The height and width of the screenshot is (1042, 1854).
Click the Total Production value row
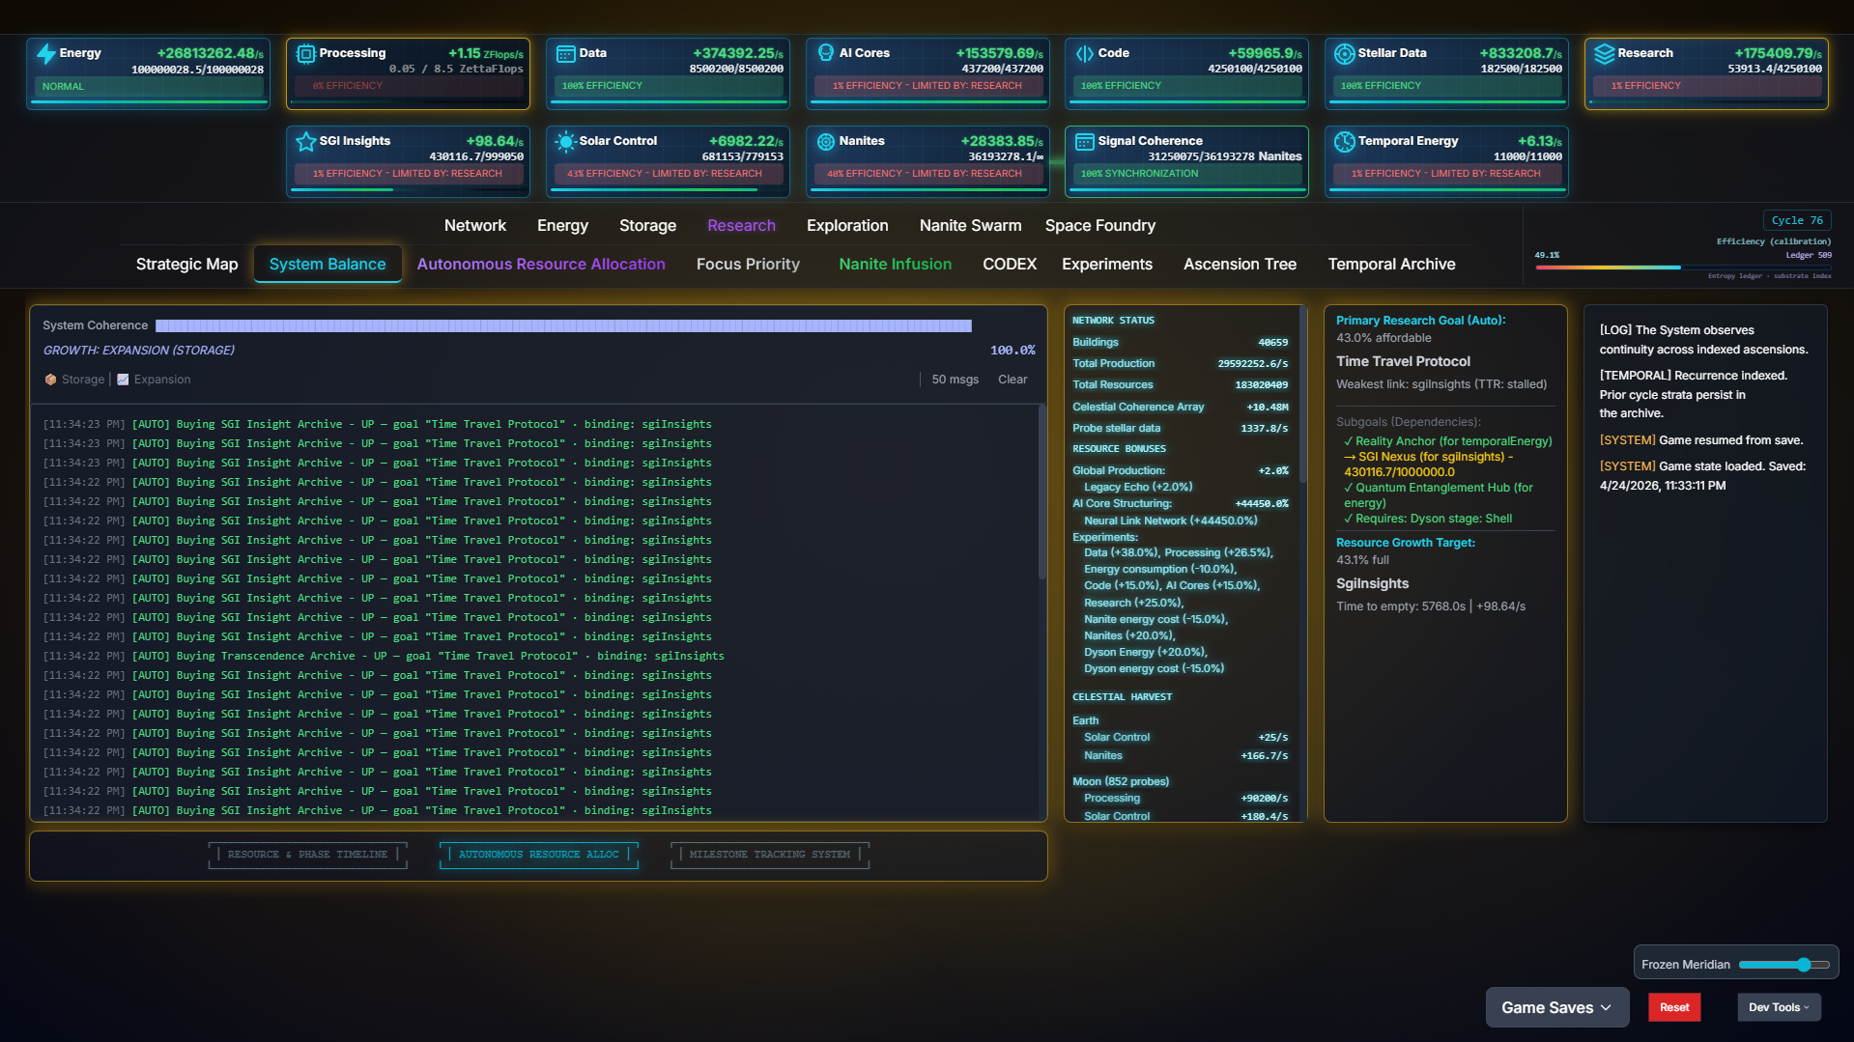(x=1180, y=363)
